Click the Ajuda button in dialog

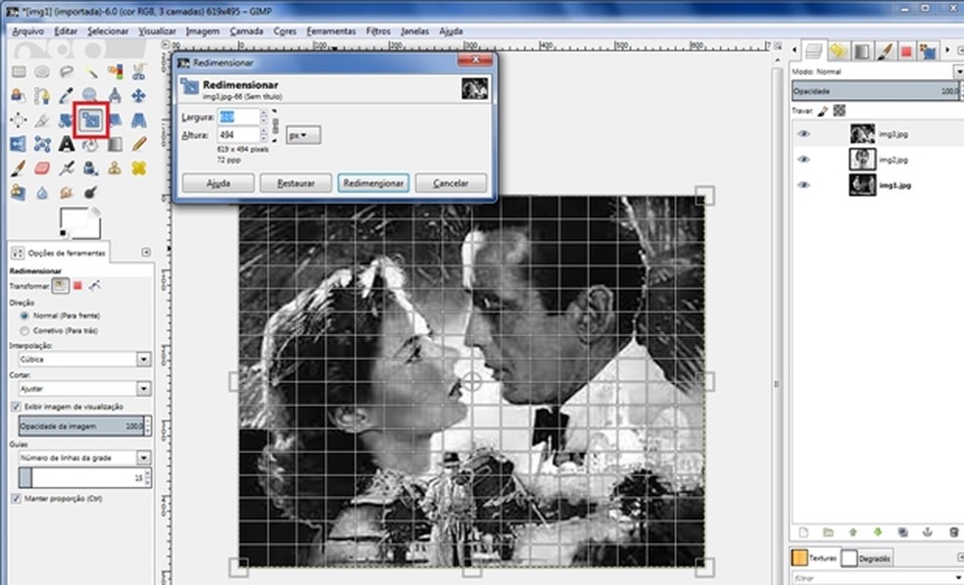(218, 183)
